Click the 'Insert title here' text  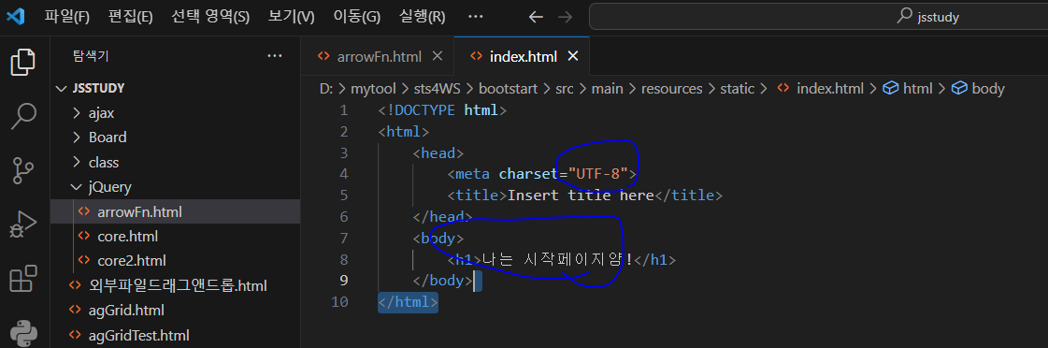(x=581, y=196)
